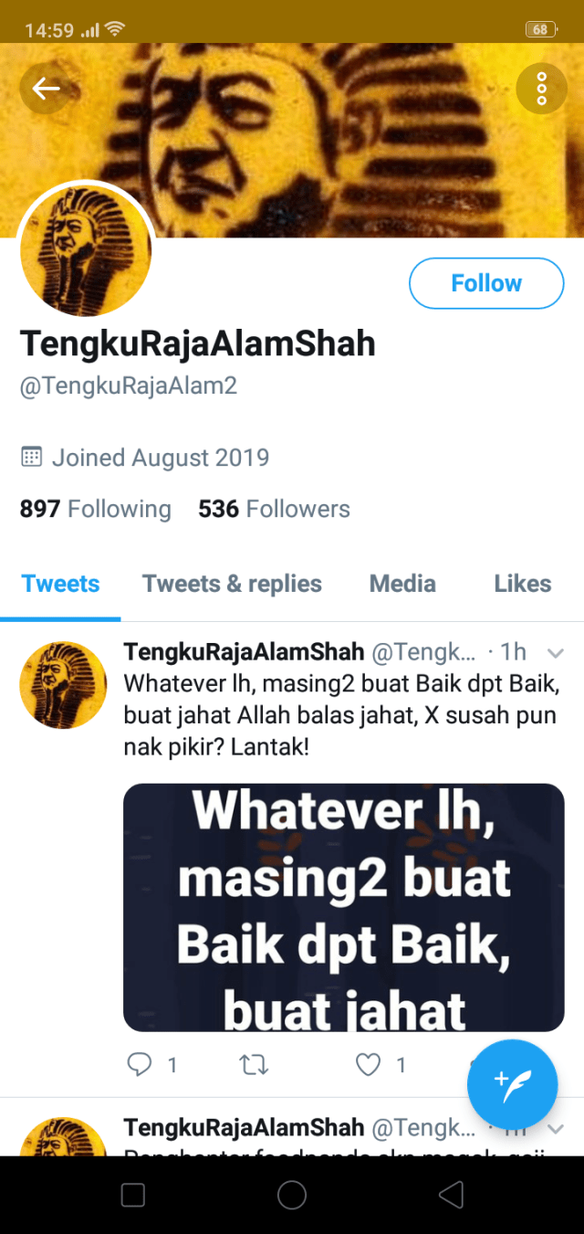Screen dimensions: 584x1234
Task: Open the tweet's attached text image
Action: [344, 907]
